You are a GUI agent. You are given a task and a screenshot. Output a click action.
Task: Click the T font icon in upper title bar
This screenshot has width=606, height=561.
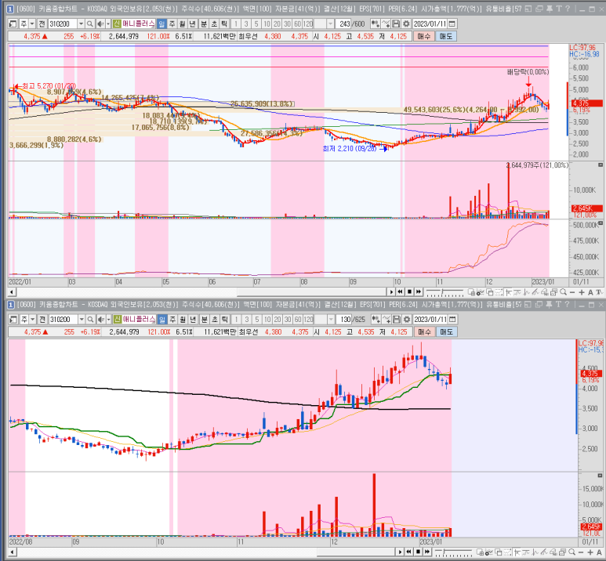(x=559, y=9)
